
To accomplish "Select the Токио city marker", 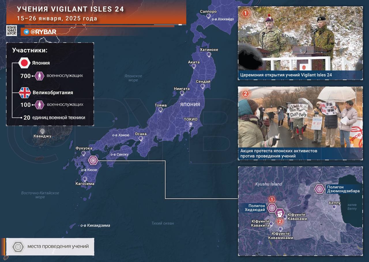I will [x=190, y=124].
